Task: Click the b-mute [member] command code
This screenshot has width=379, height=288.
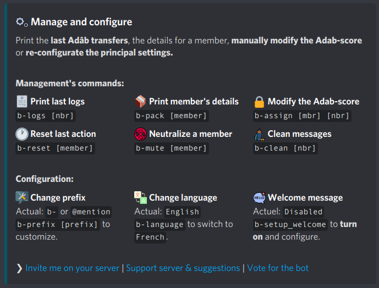Action: tap(172, 148)
